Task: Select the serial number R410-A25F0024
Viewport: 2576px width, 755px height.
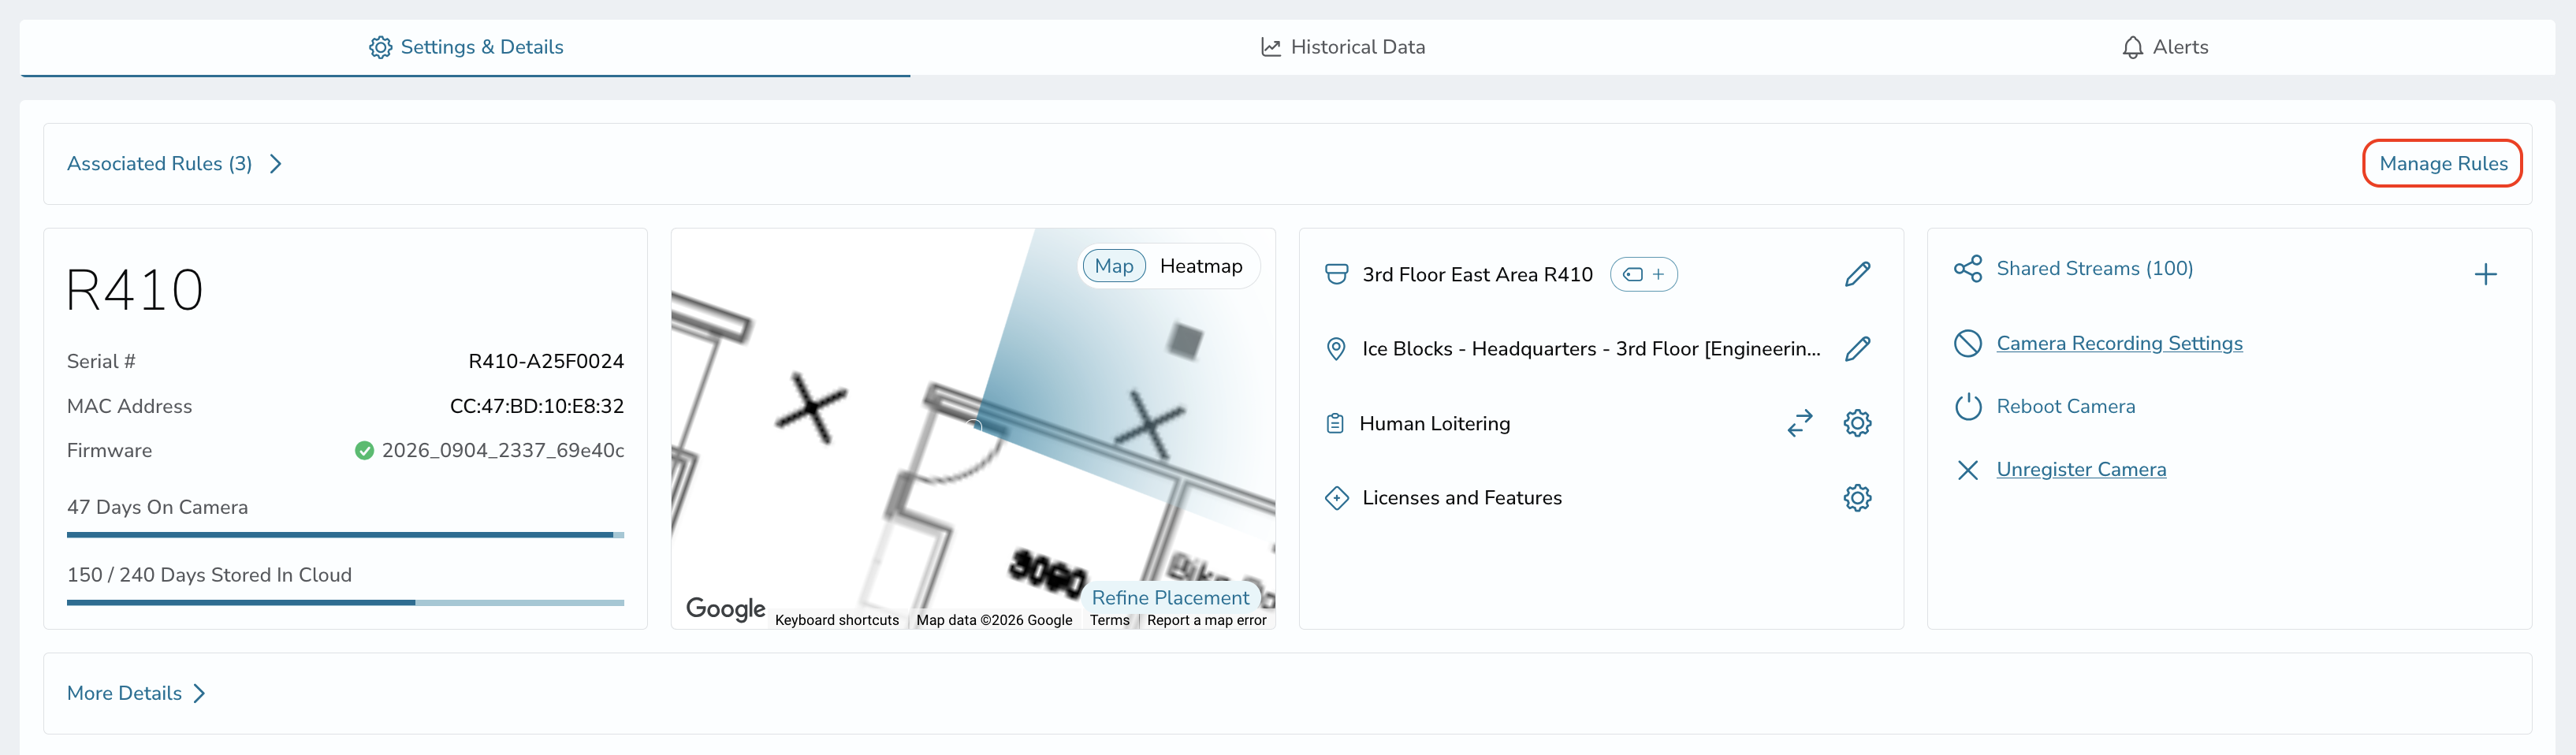Action: click(x=546, y=362)
